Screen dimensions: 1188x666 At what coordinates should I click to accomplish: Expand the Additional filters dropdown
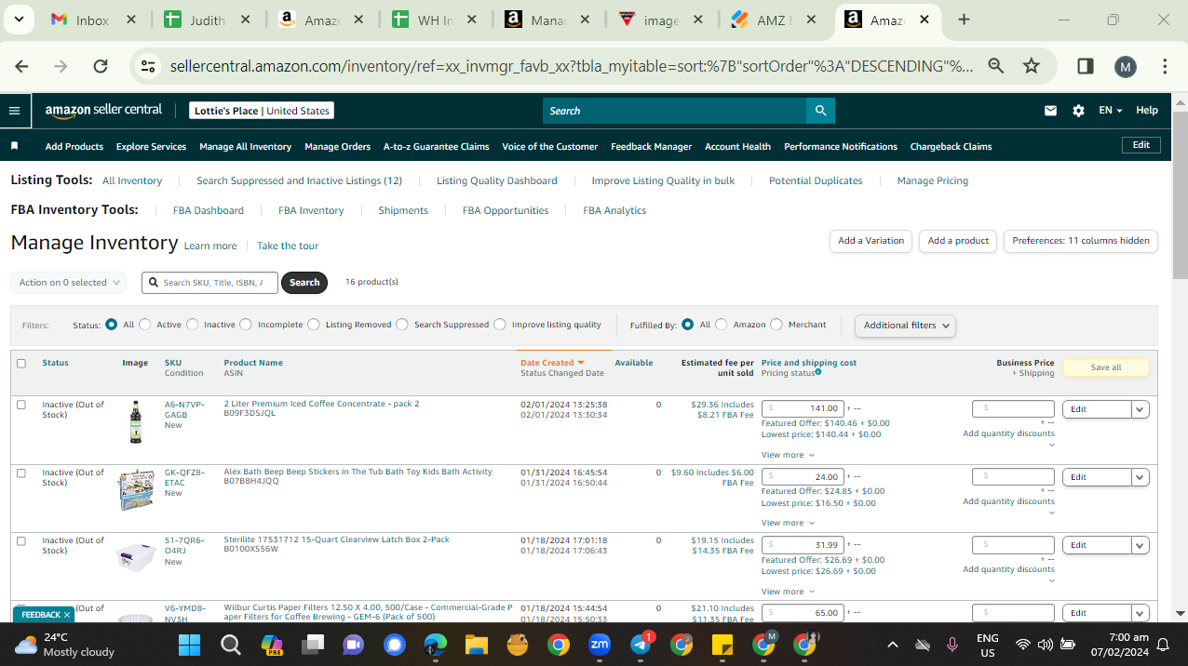[x=905, y=326]
